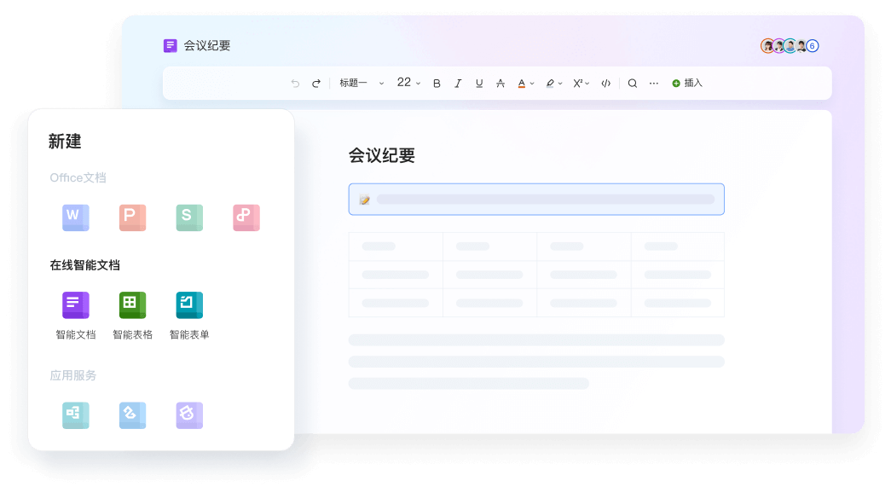Create a new green S spreadsheet
Viewport: 891px width, 487px height.
(189, 217)
